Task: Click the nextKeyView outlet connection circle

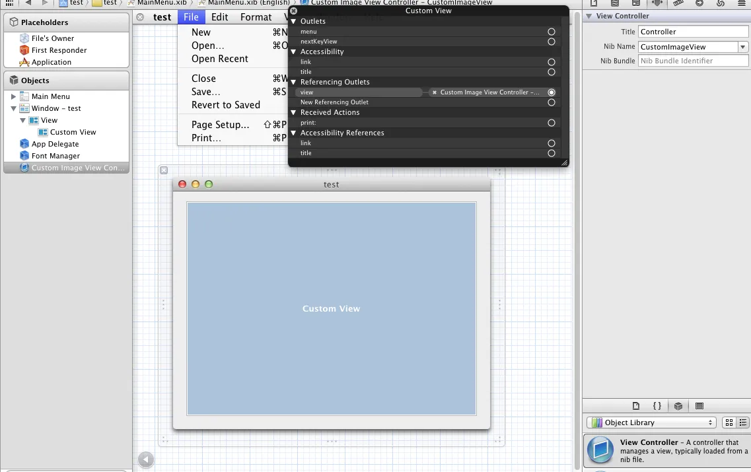Action: [552, 42]
